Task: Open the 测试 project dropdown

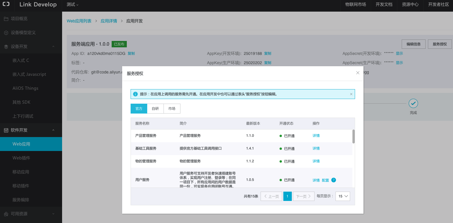Action: point(73,4)
